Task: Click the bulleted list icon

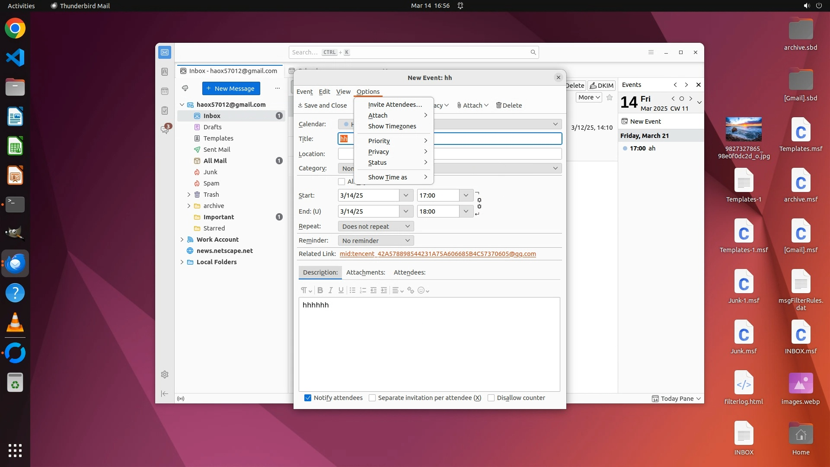Action: coord(352,291)
